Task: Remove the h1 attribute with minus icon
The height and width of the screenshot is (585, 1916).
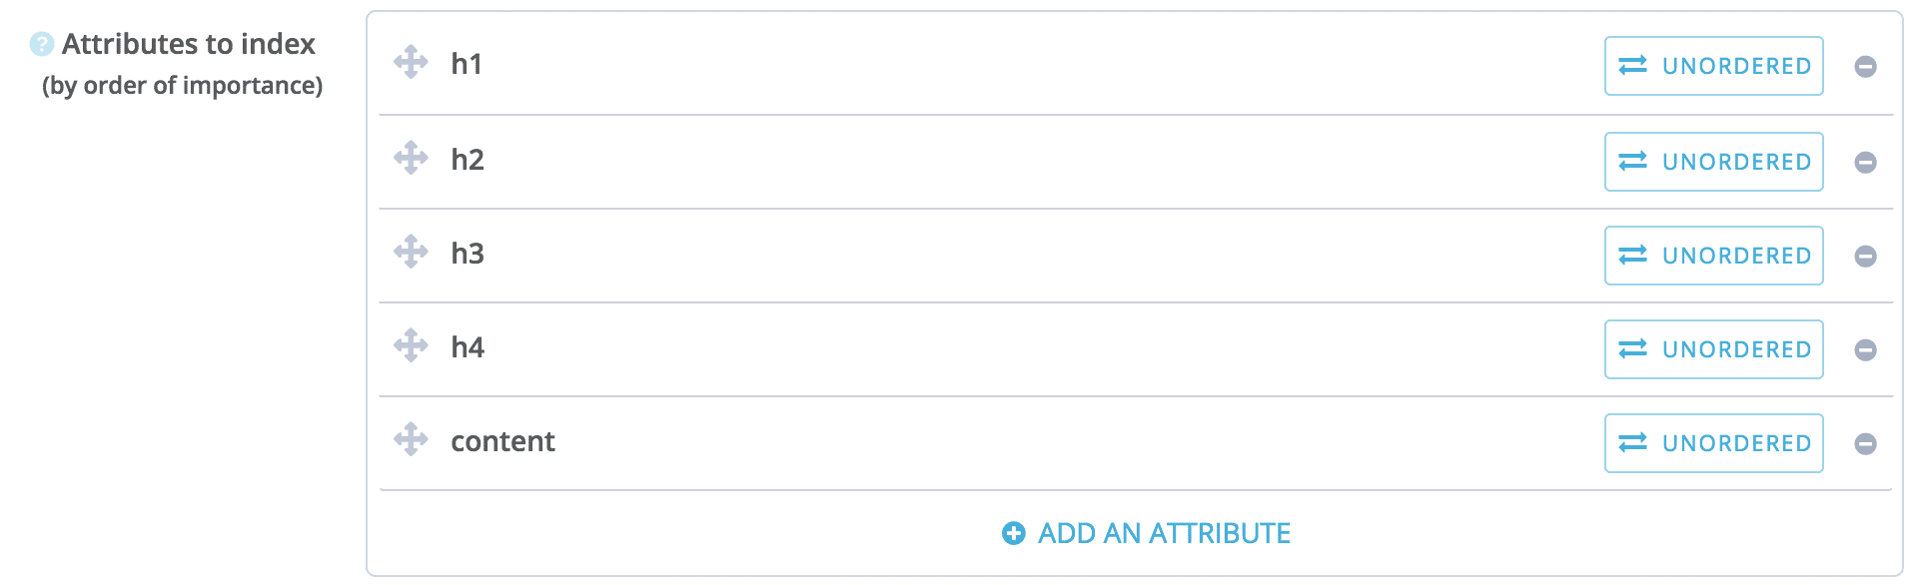Action: coord(1865,67)
